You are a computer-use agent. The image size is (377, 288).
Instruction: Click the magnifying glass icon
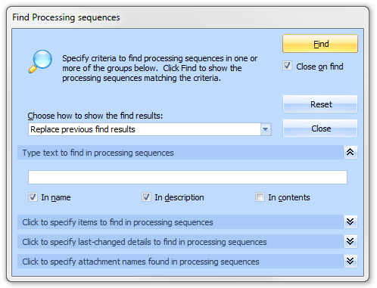(x=40, y=61)
